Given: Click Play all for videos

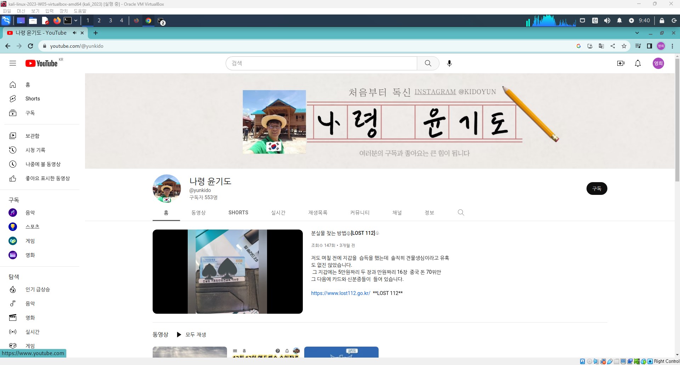Looking at the screenshot, I should pyautogui.click(x=191, y=335).
